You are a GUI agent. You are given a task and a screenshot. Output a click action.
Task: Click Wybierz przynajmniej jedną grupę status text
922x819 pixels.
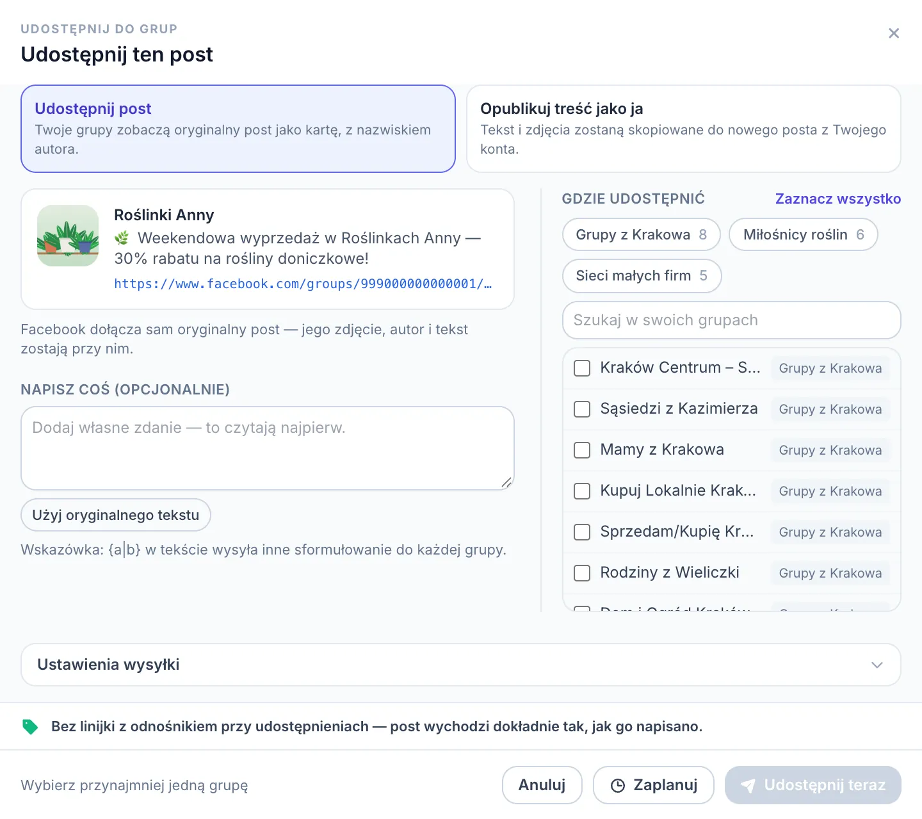click(x=134, y=785)
